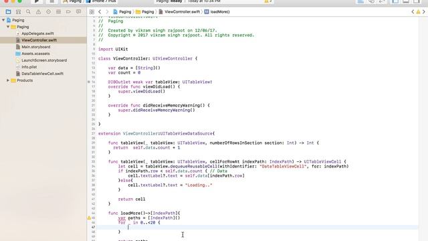Expand the Products group
This screenshot has width=428, height=241.
(8, 80)
